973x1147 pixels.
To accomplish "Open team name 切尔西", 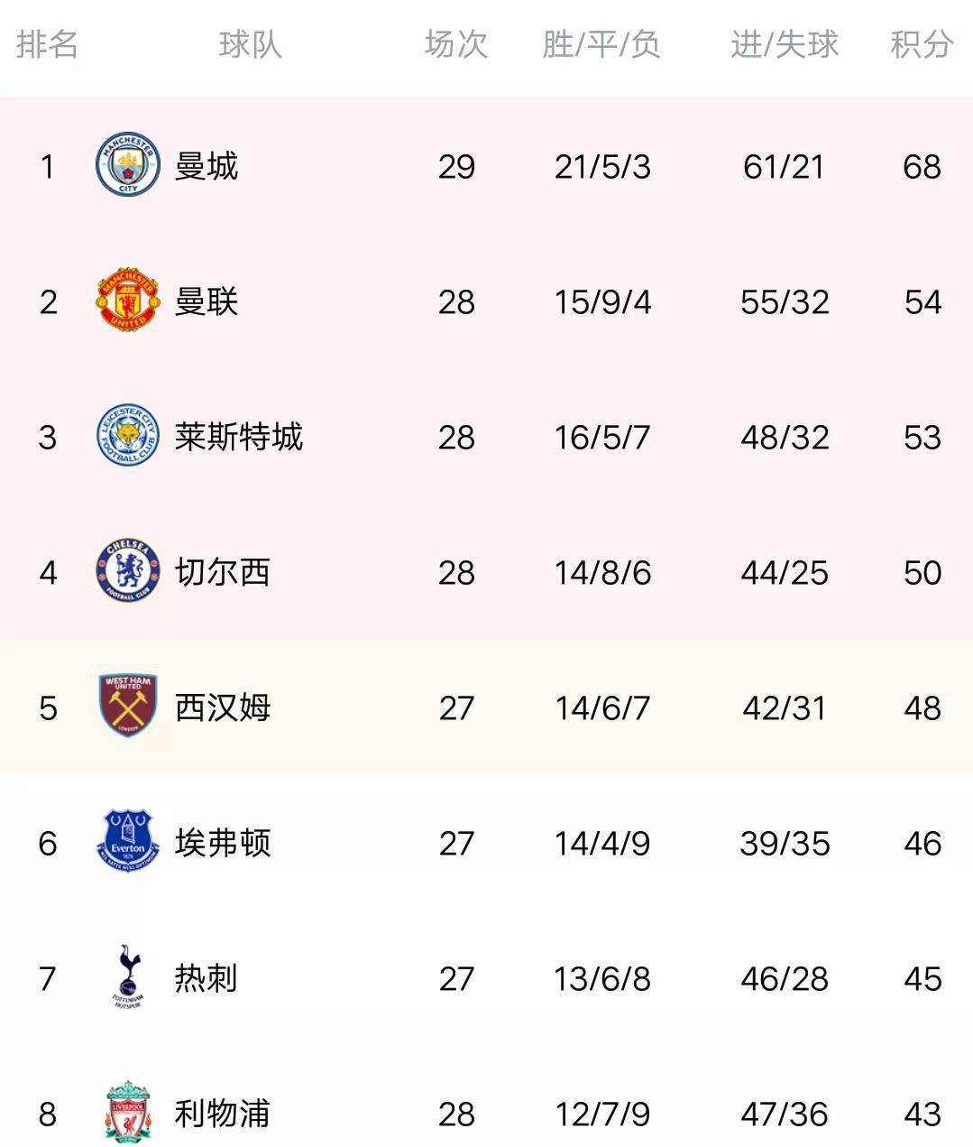I will click(223, 572).
